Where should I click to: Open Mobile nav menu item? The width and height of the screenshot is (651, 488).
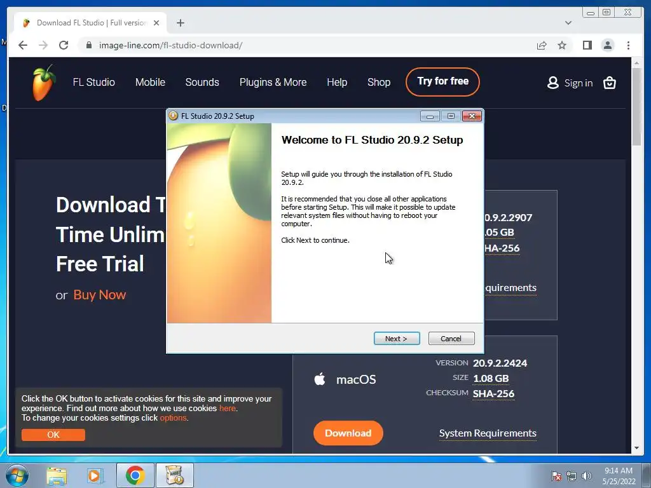[150, 82]
